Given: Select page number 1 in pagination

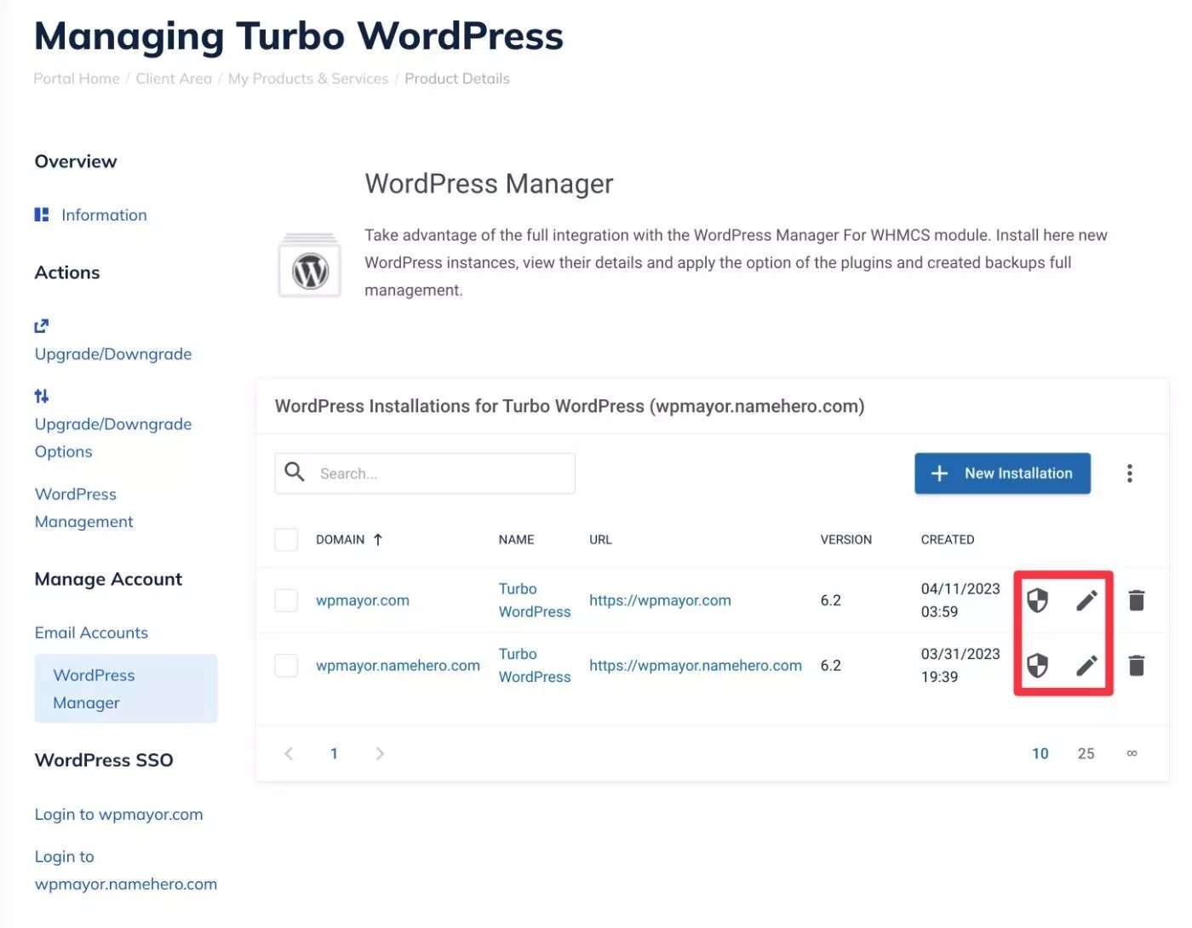Looking at the screenshot, I should 334,753.
